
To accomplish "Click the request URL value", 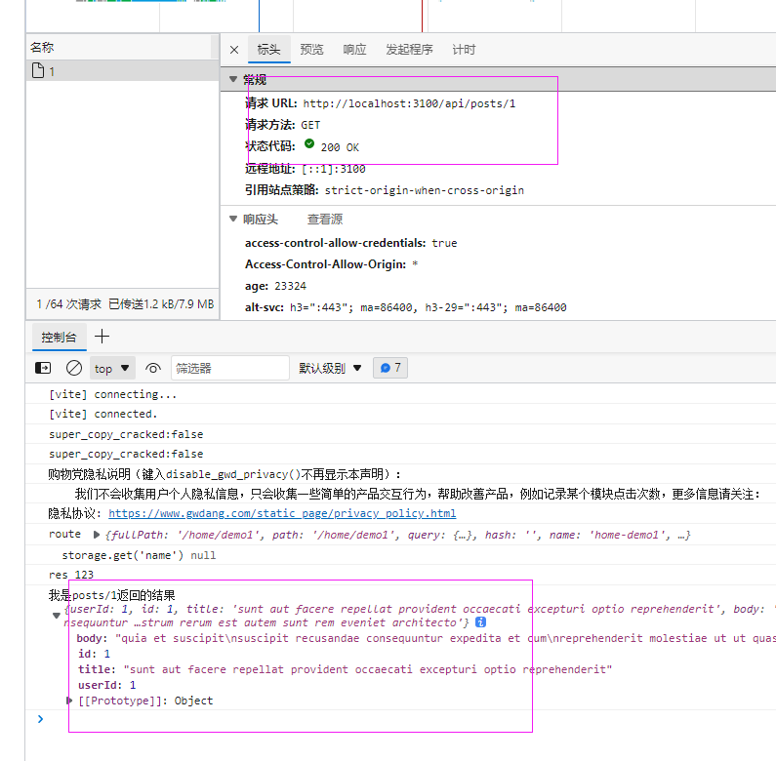I will [409, 103].
